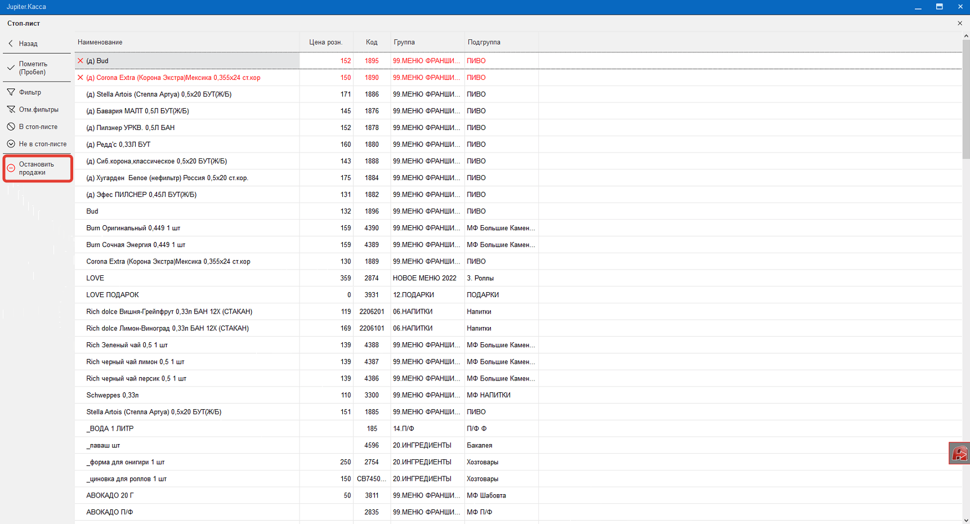The width and height of the screenshot is (970, 524).
Task: Select the (д) Bud row
Action: tap(518, 61)
